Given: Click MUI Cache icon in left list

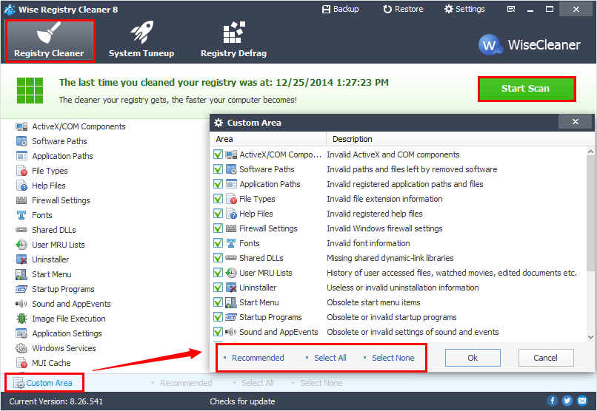Looking at the screenshot, I should (21, 363).
